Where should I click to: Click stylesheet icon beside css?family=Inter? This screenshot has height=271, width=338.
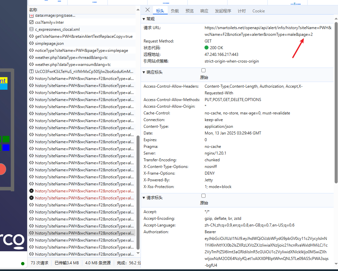point(31,22)
